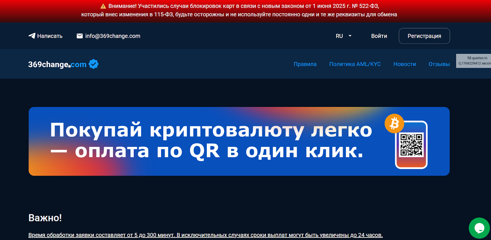
Task: Click the blue verified badge icon
Action: [94, 64]
